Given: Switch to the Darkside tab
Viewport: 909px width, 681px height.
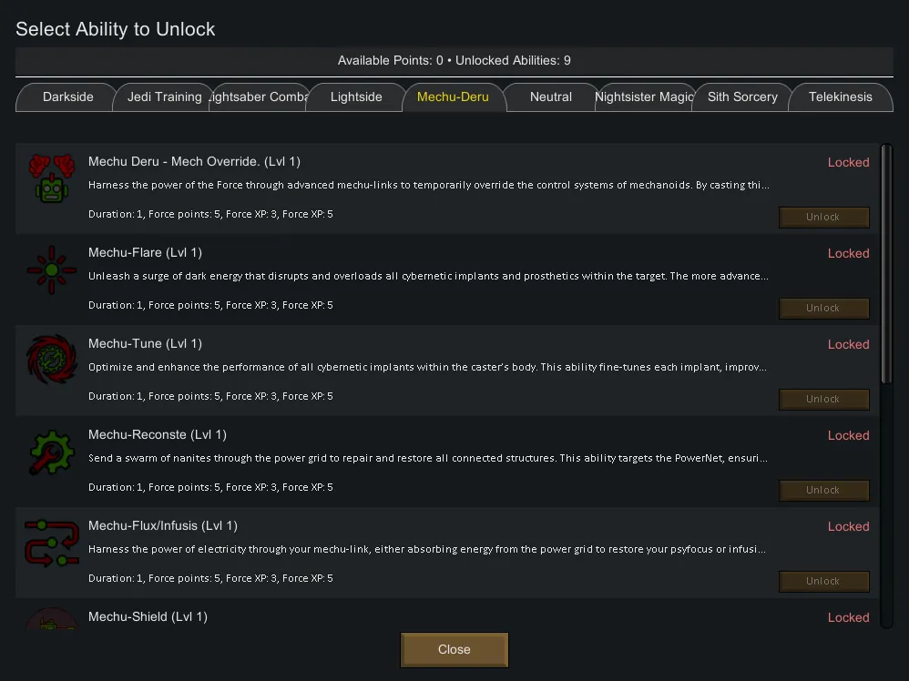Looking at the screenshot, I should tap(68, 97).
